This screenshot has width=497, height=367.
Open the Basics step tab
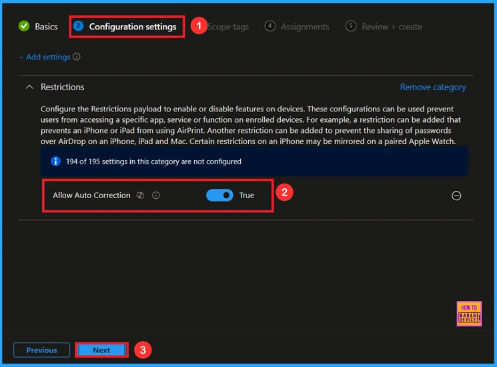pos(38,27)
